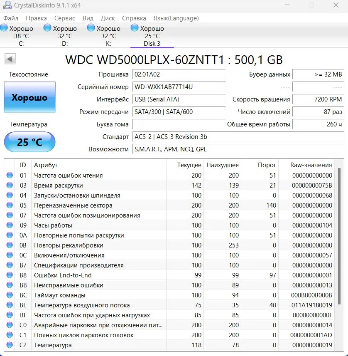Viewport: 348px width, 356px height.
Task: Click the rotation speed field 7200 RPM
Action: (x=318, y=99)
